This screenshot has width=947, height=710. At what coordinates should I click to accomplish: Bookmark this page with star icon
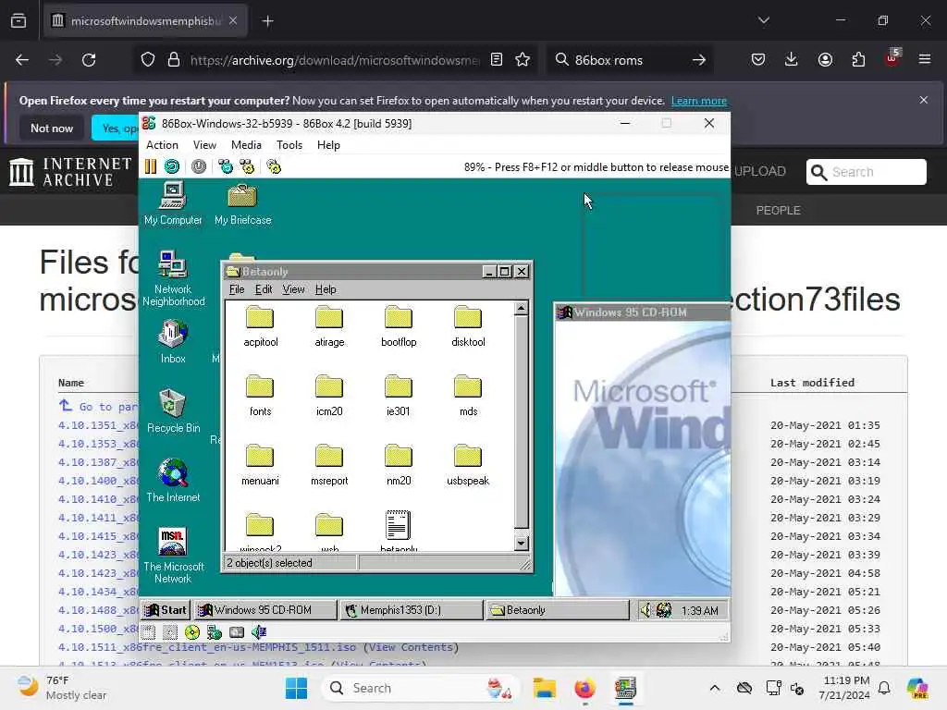(523, 59)
